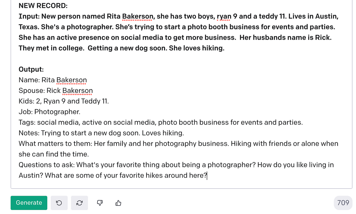Click the thumbs up feedback icon
This screenshot has width=356, height=214.
118,203
